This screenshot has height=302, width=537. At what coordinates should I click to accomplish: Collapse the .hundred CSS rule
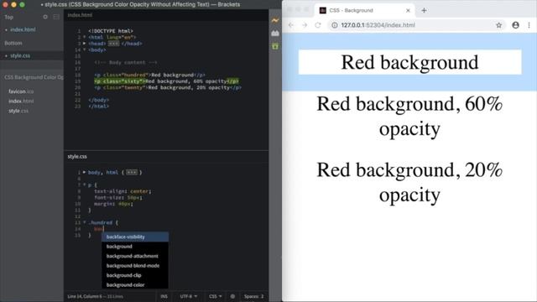[x=84, y=222]
